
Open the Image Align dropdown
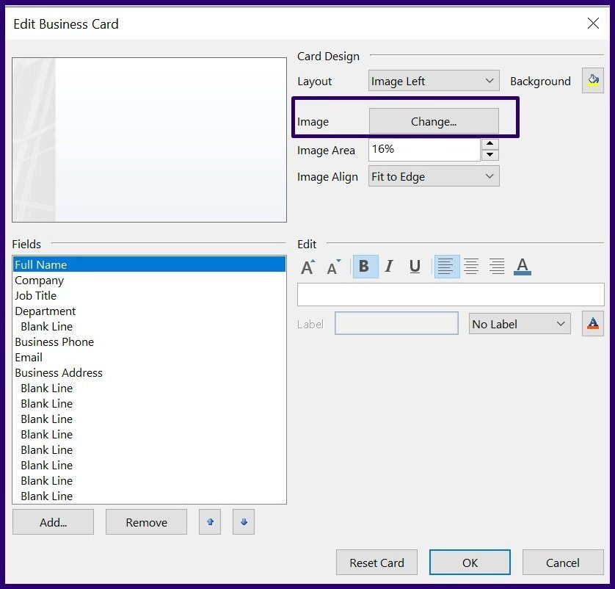(x=434, y=176)
